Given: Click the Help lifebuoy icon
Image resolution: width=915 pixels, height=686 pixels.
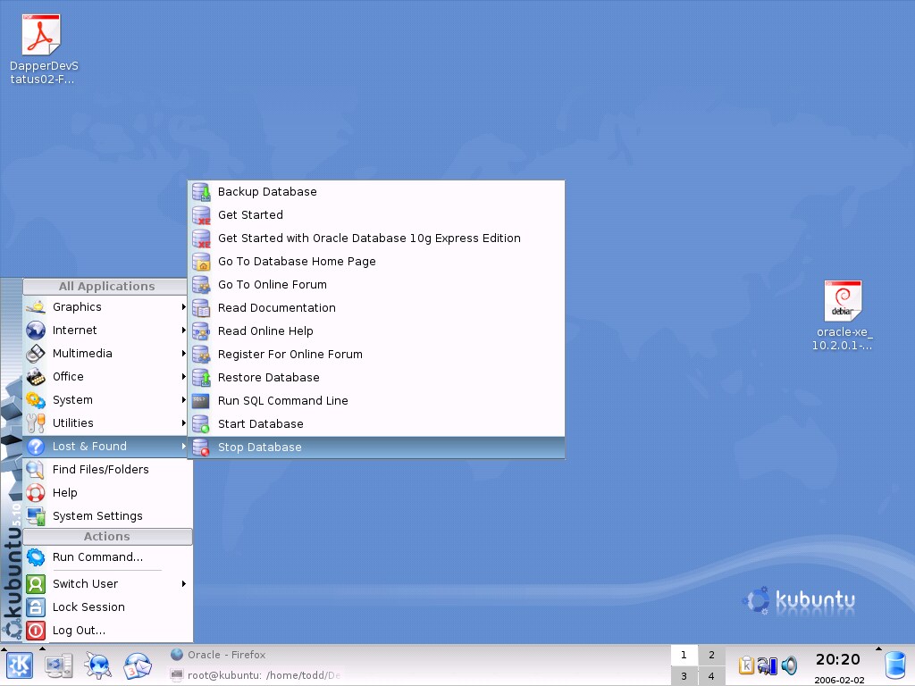Looking at the screenshot, I should [36, 493].
